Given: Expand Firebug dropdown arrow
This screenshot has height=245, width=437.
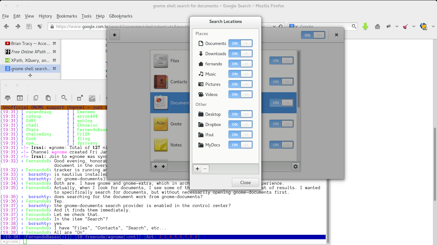Looking at the screenshot, I should coord(397,26).
